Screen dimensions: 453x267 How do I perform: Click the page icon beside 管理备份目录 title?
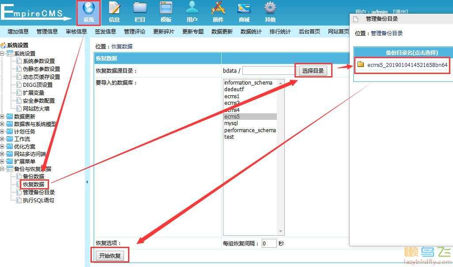(355, 19)
